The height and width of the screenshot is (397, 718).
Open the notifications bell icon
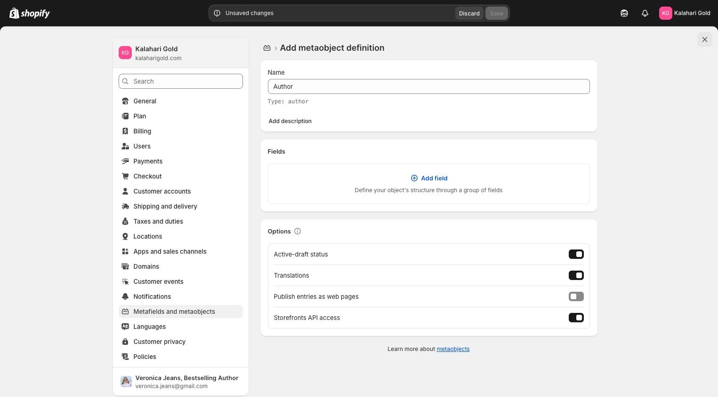tap(645, 13)
